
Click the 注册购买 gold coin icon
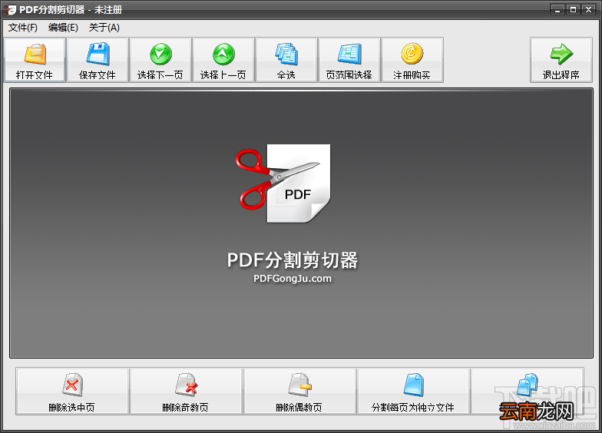[x=412, y=54]
